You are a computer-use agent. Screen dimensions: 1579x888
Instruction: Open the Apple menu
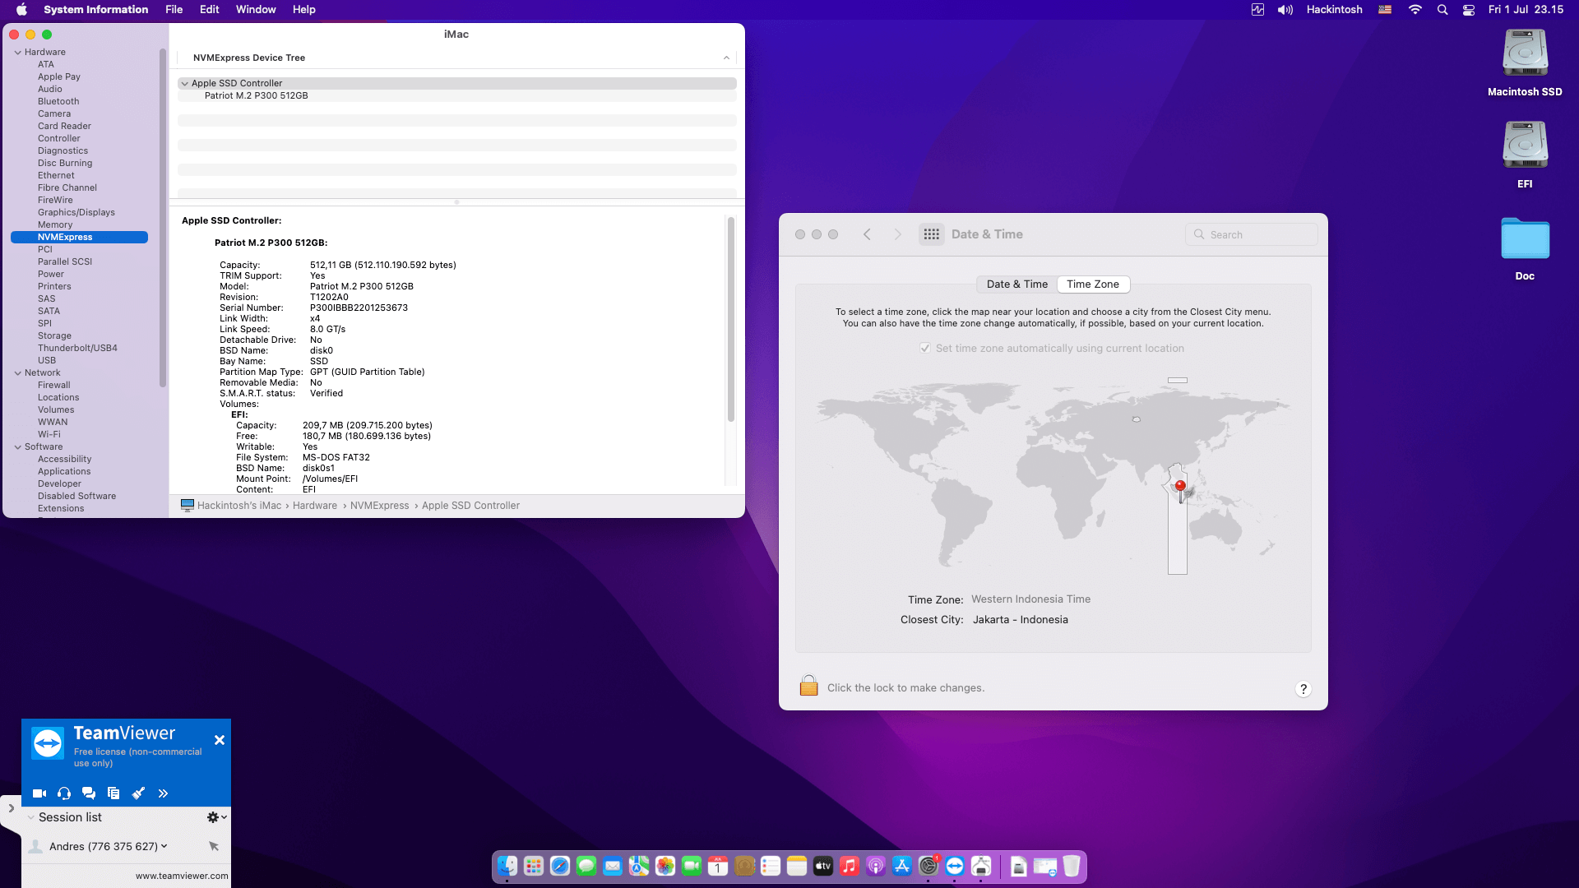tap(22, 10)
